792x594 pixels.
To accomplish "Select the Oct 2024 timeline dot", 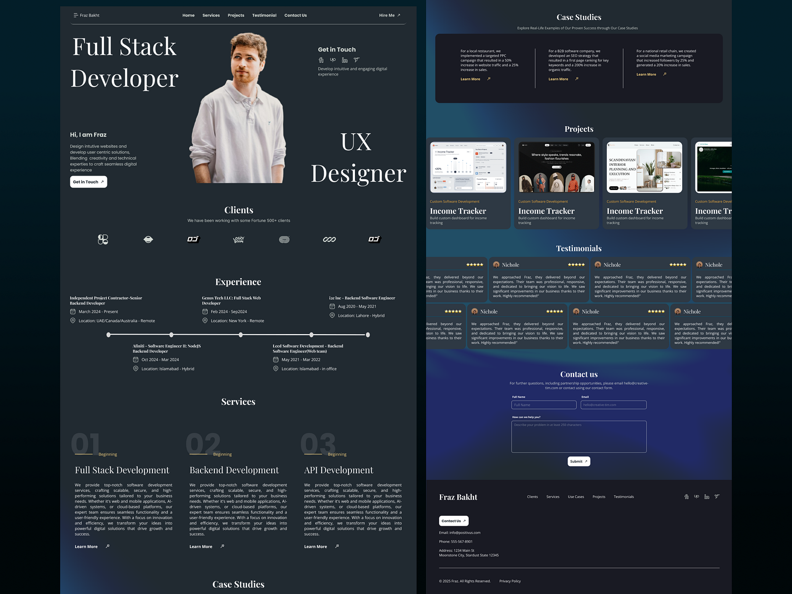I will click(172, 335).
